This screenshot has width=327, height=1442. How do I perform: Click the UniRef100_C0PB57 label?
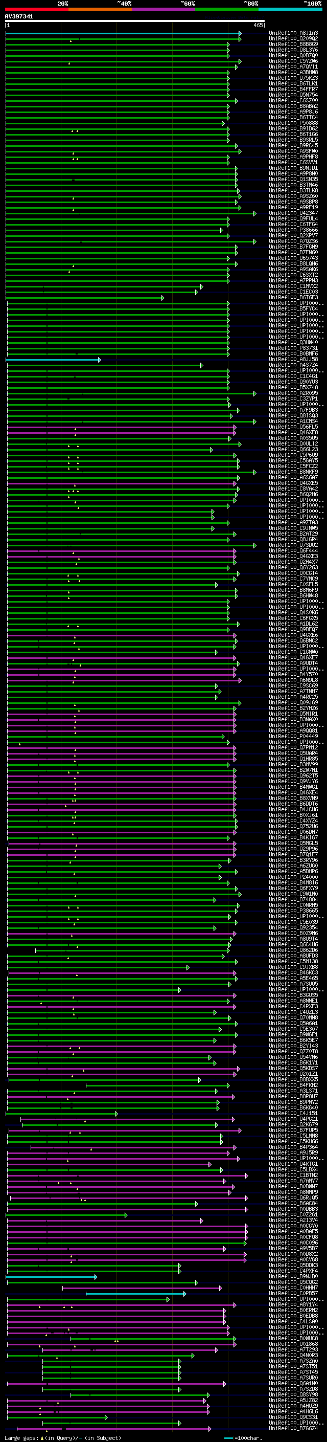coord(293,1294)
